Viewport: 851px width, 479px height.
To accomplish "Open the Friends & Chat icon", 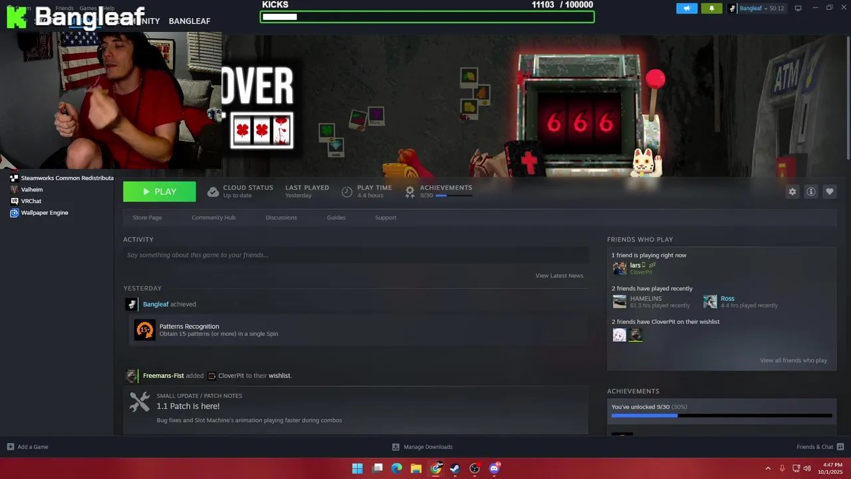I will 840,447.
